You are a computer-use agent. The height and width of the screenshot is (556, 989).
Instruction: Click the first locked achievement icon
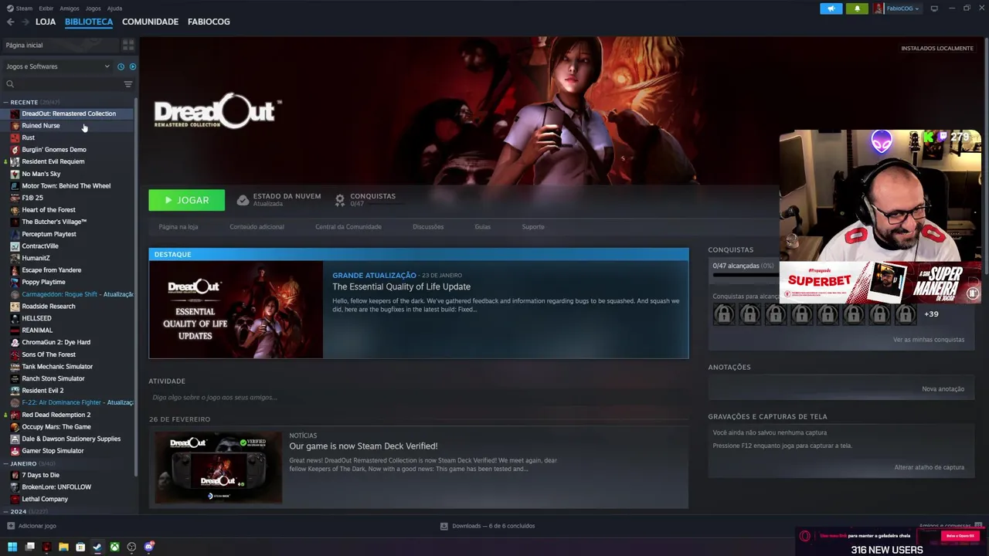(x=724, y=314)
